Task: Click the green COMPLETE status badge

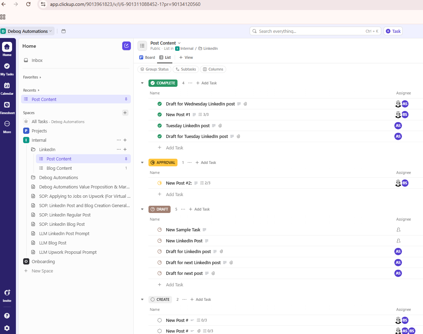Action: pos(163,83)
